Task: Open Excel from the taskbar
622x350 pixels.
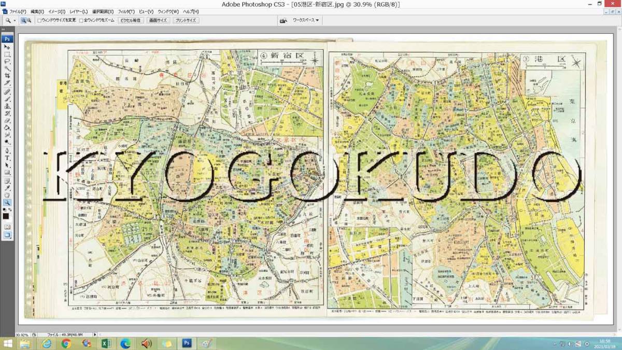Action: point(106,344)
